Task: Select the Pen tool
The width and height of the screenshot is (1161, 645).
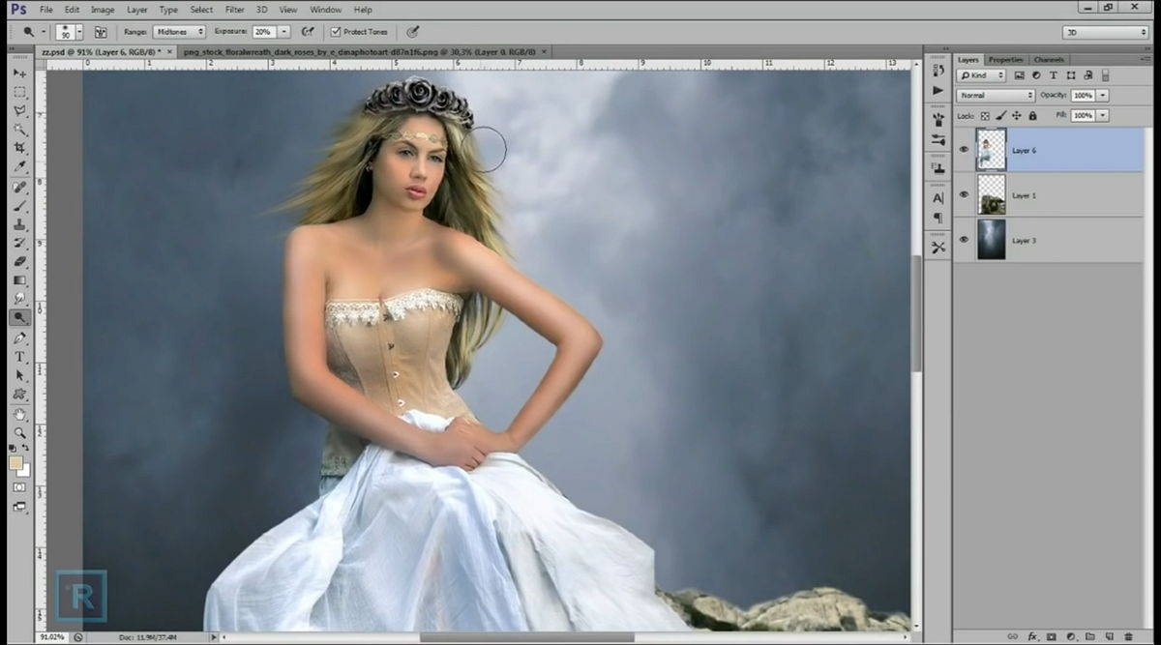Action: point(19,338)
